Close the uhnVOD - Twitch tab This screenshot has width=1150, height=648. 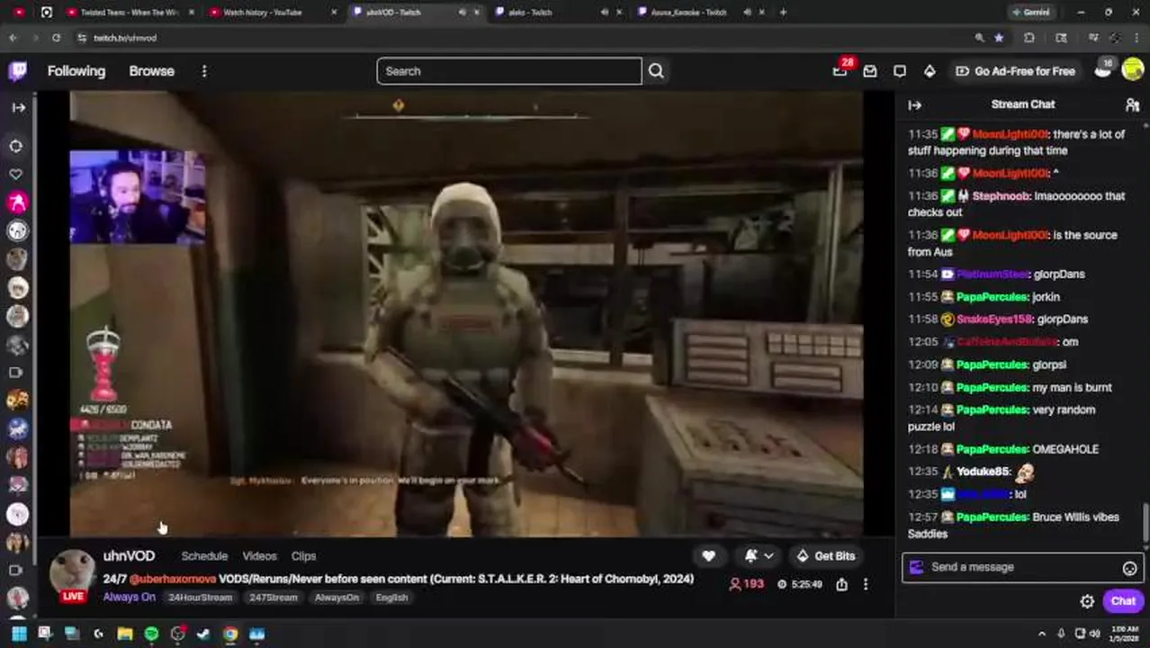point(476,13)
